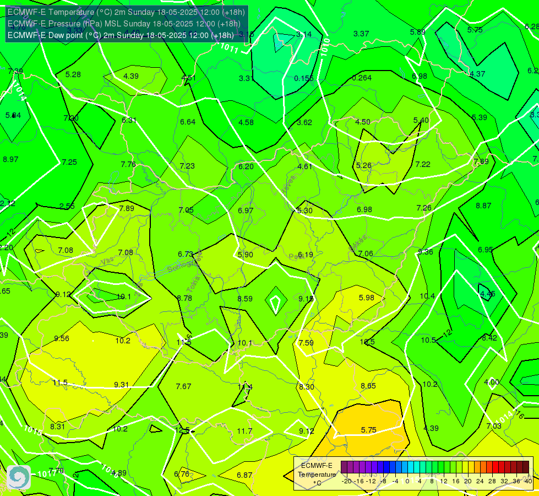The image size is (539, 496).
Task: Click the value 11.7
Action: click(245, 431)
